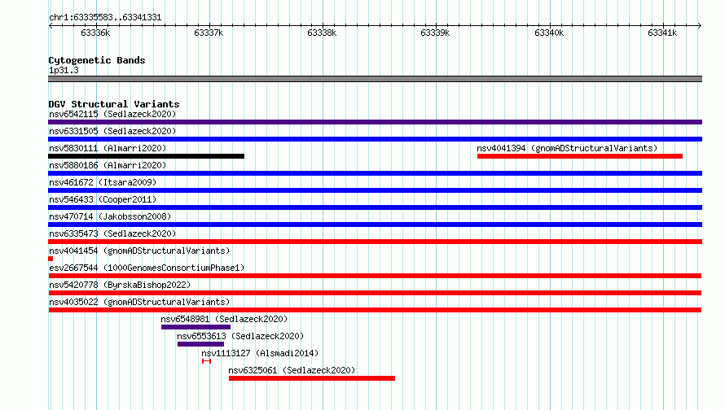This screenshot has height=410, width=725.
Task: Click the nsv6542115 (Sedlazeck2020) label
Action: (x=112, y=114)
